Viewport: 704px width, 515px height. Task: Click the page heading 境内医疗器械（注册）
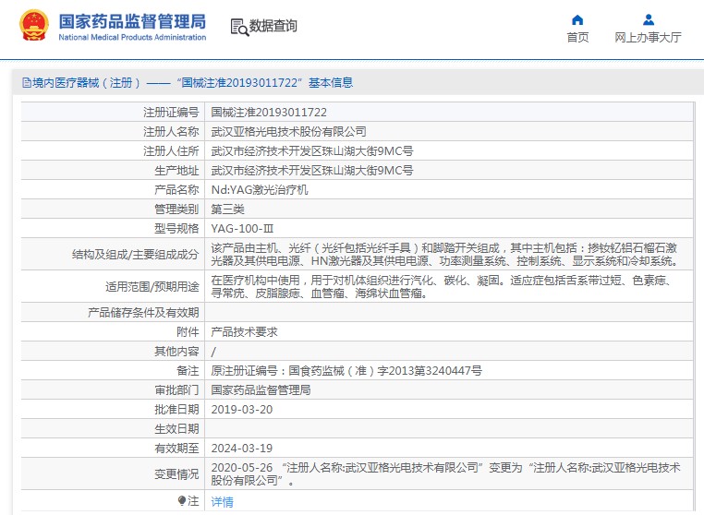point(86,82)
